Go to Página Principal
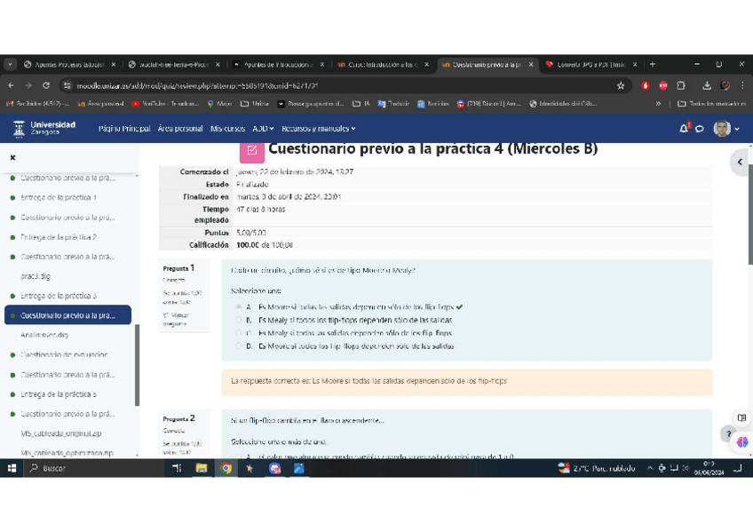The image size is (753, 532). (124, 128)
